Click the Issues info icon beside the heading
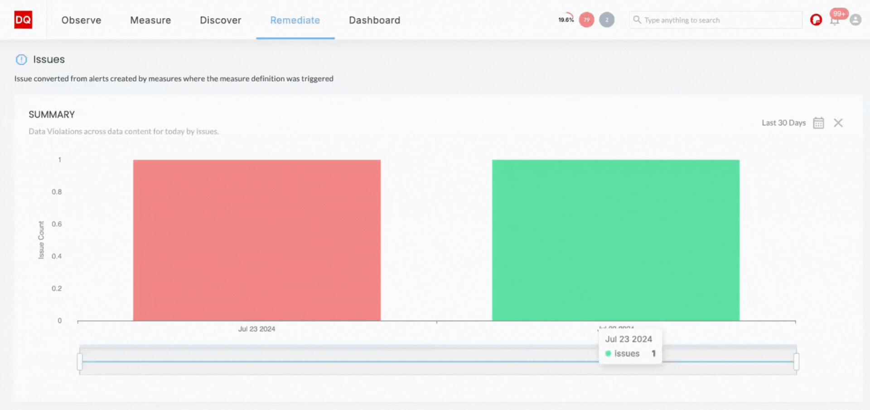 tap(21, 59)
